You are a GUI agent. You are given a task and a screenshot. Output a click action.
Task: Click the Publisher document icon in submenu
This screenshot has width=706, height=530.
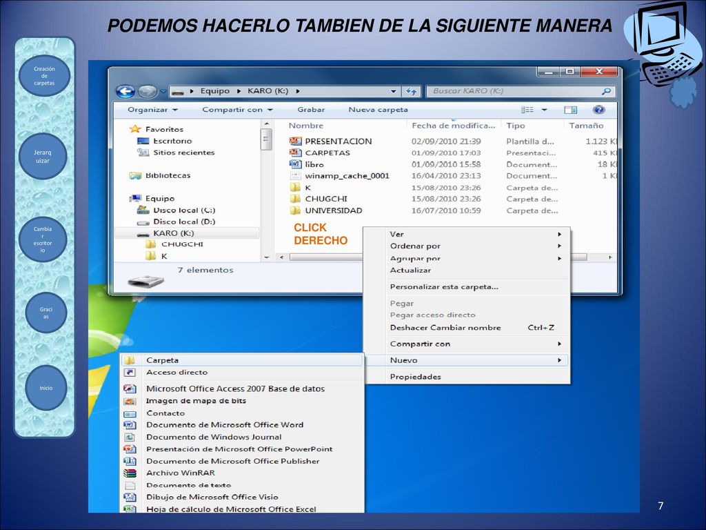coord(130,461)
